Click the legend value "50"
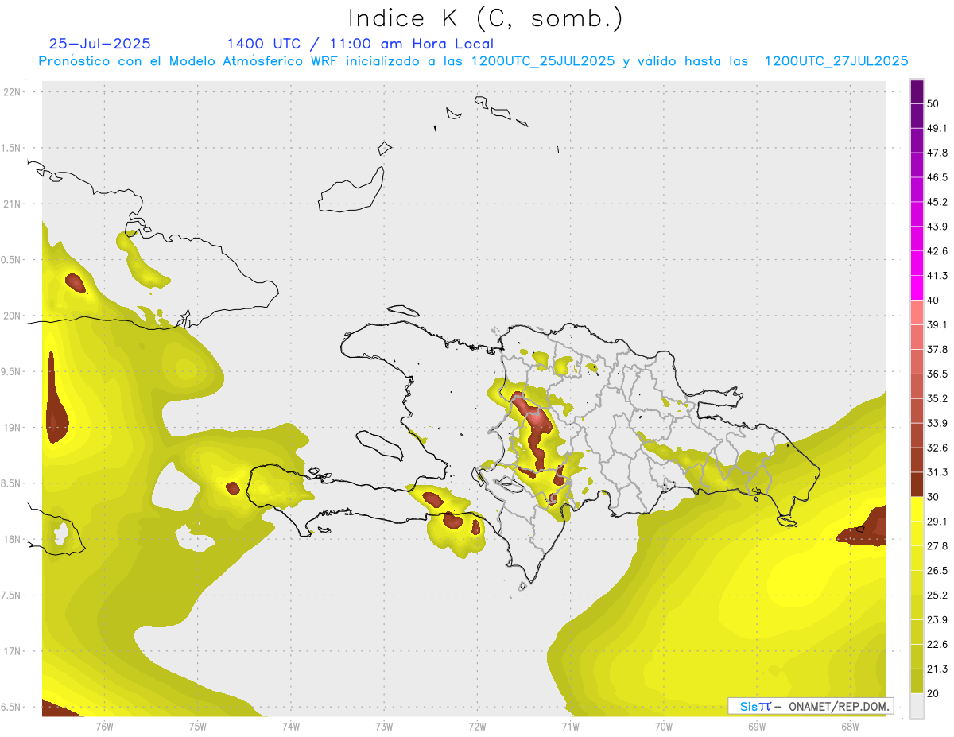954x737 pixels. point(933,103)
